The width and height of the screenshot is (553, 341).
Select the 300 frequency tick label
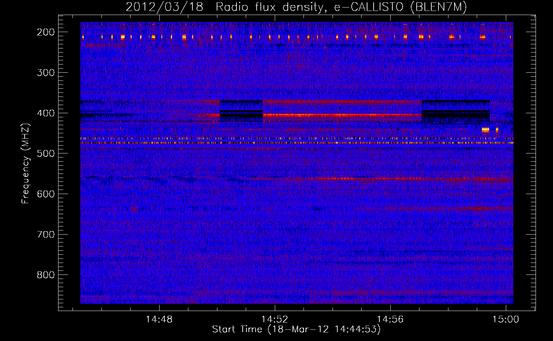coord(46,73)
